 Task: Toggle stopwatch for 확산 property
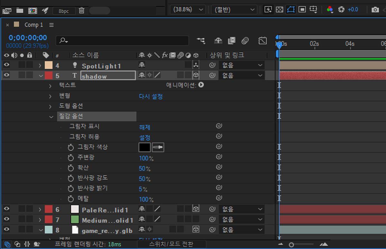tap(71, 168)
